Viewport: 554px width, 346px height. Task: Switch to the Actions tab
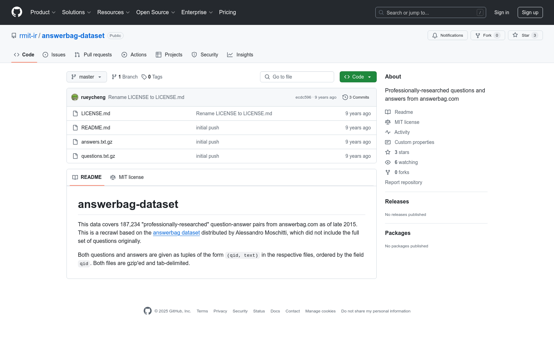134,55
